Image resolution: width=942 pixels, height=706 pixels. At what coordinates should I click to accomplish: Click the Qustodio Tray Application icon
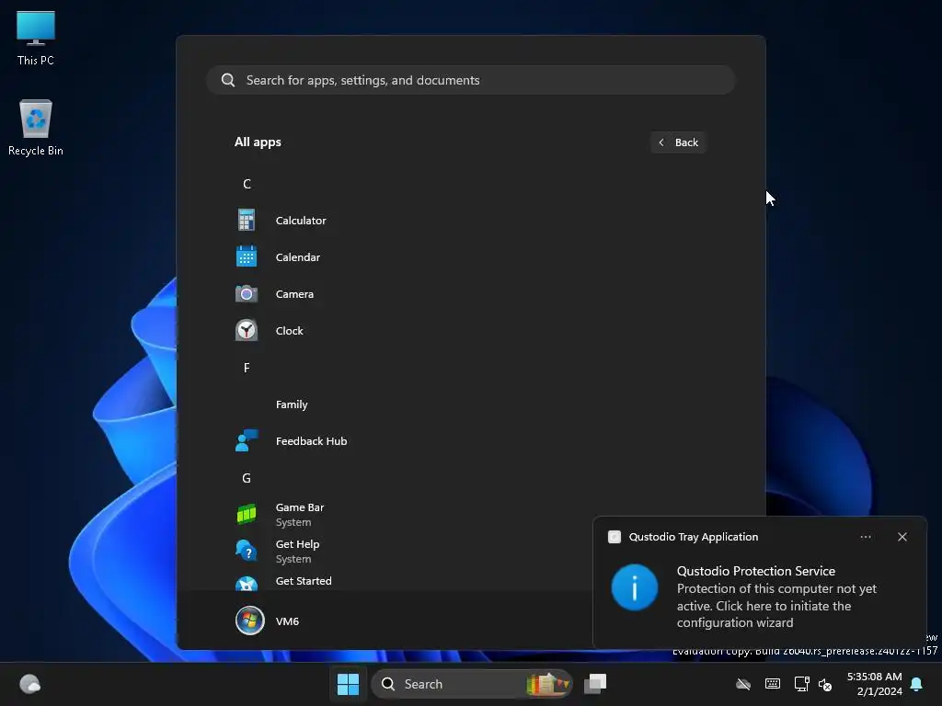pos(614,537)
